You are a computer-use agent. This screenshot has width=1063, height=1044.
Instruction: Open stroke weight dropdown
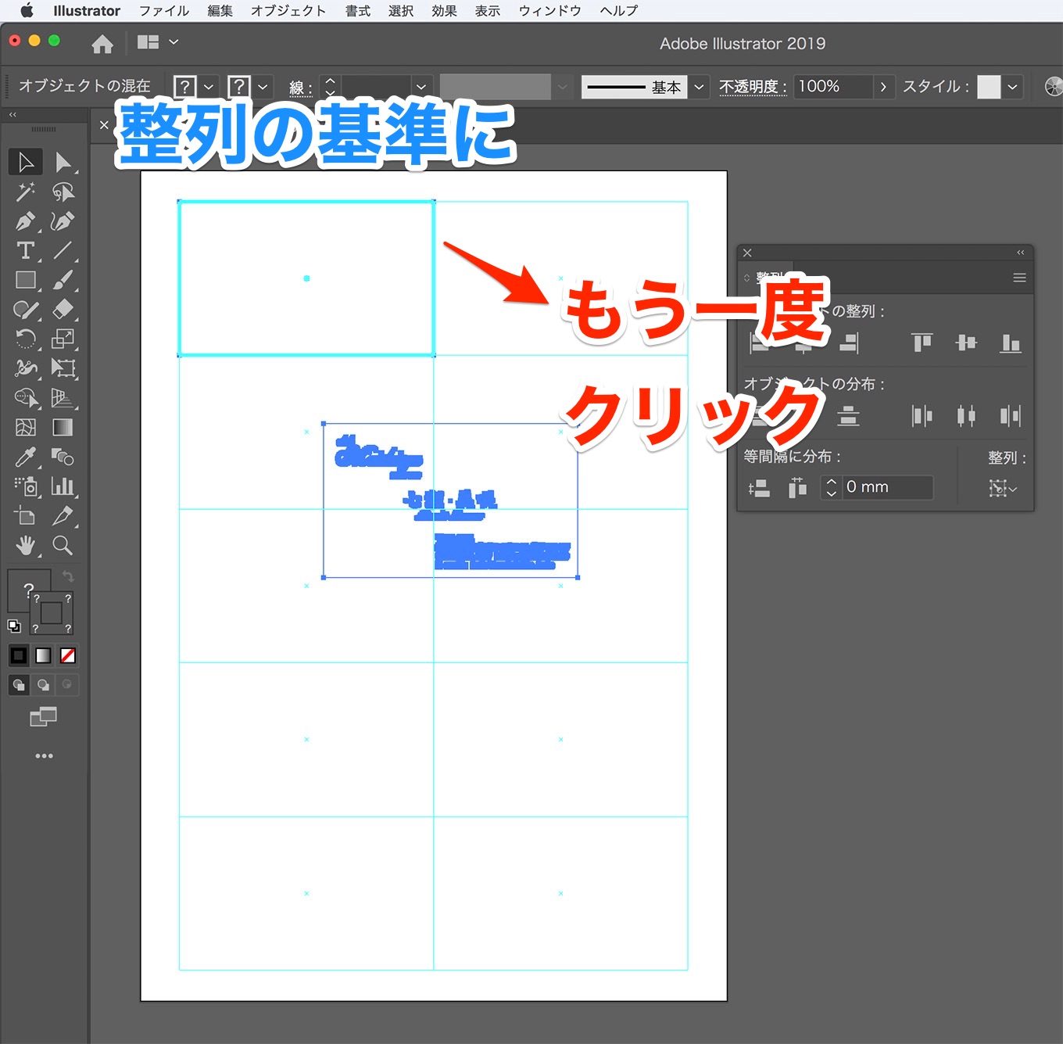pos(421,87)
